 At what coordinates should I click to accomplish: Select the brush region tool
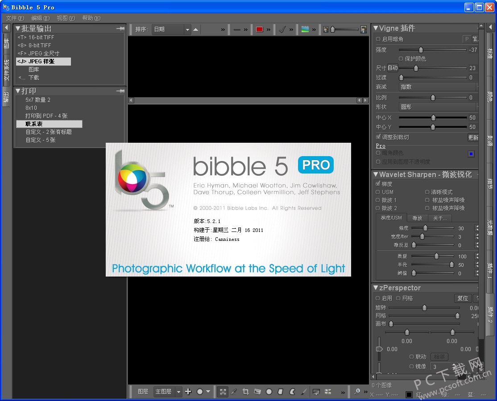point(304,392)
